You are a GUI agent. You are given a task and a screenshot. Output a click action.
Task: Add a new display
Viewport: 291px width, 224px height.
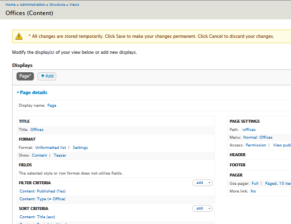pos(47,76)
